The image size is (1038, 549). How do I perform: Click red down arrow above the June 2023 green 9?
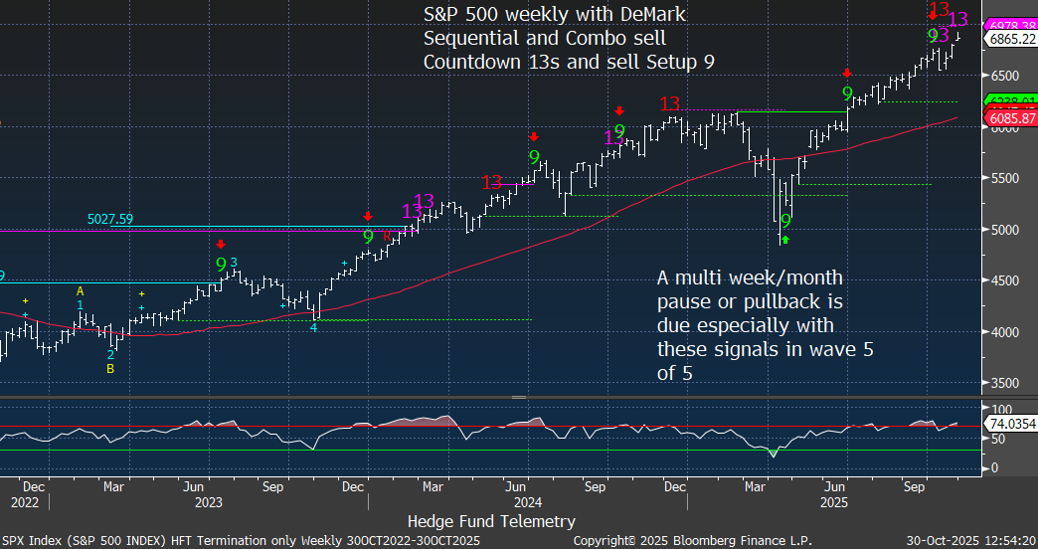[221, 244]
